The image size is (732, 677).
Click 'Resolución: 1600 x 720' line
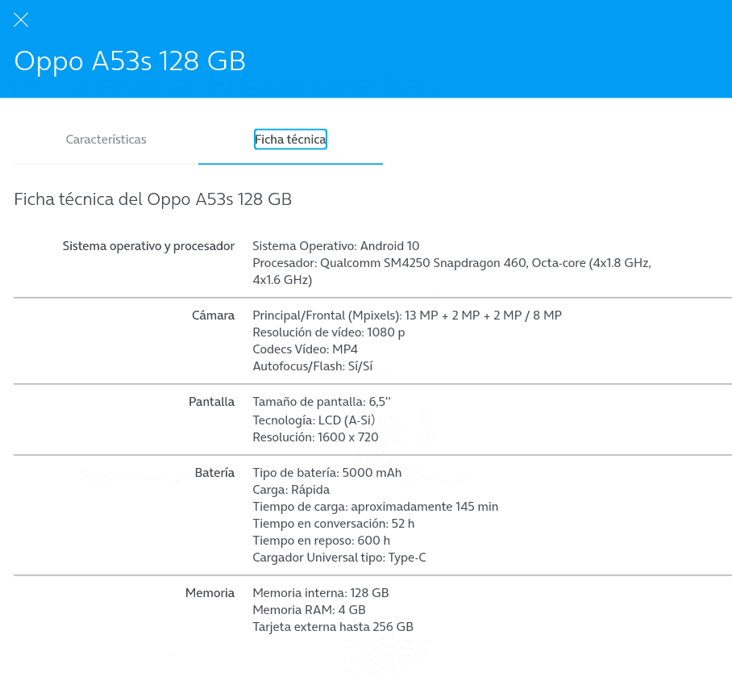click(315, 437)
